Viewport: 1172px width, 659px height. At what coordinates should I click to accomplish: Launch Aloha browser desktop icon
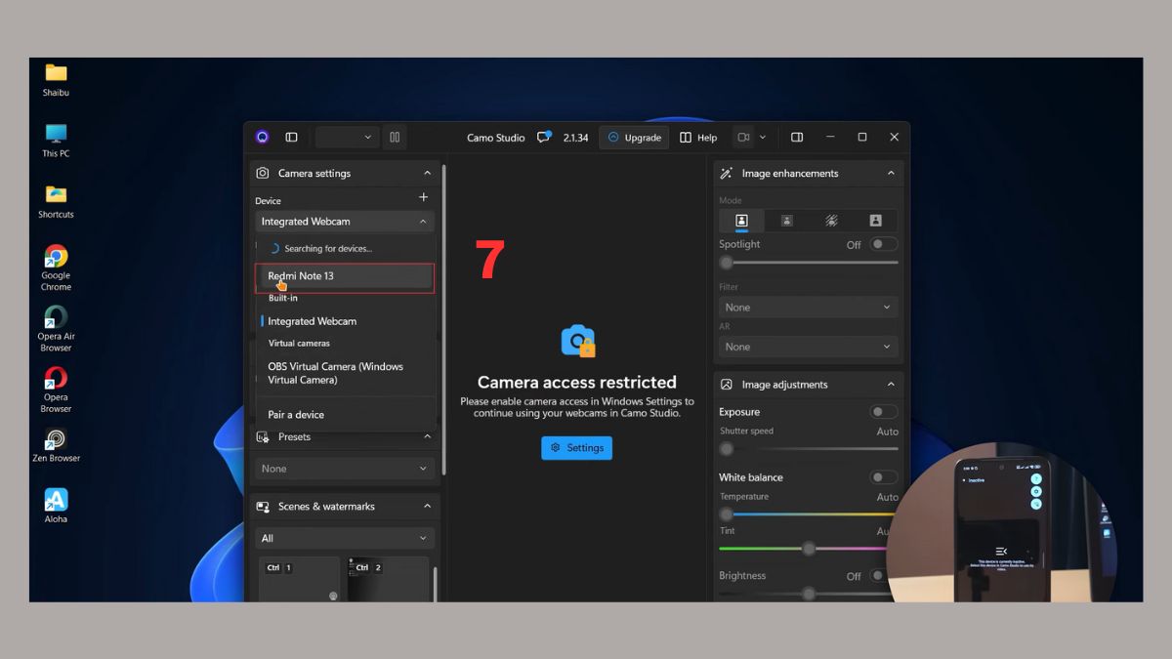[x=56, y=506]
